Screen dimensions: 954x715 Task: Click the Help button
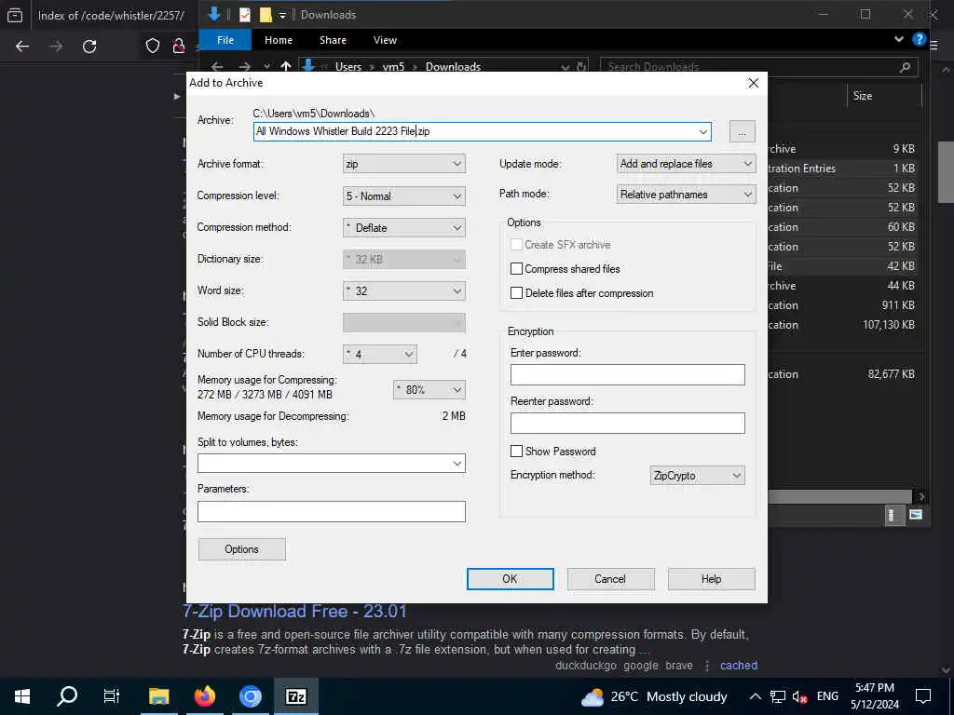[711, 579]
